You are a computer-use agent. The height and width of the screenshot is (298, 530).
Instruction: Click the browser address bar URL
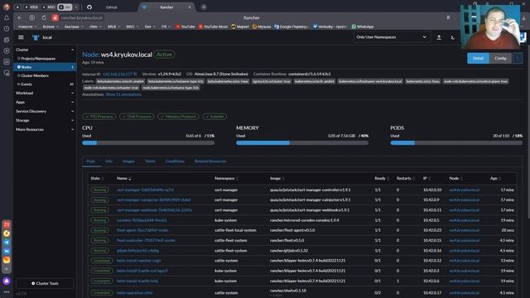point(82,17)
